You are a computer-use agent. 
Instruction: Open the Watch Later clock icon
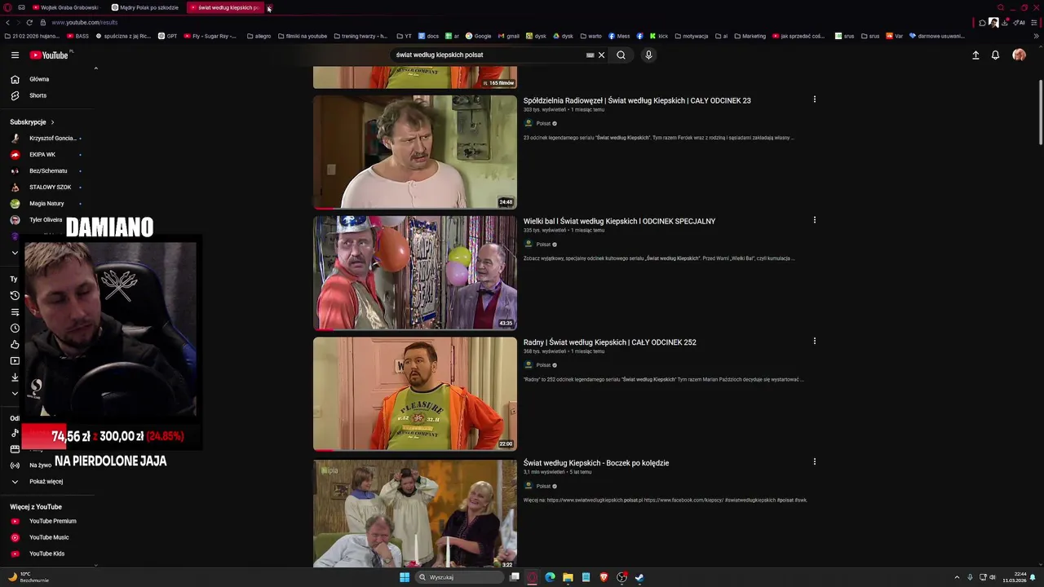(15, 328)
